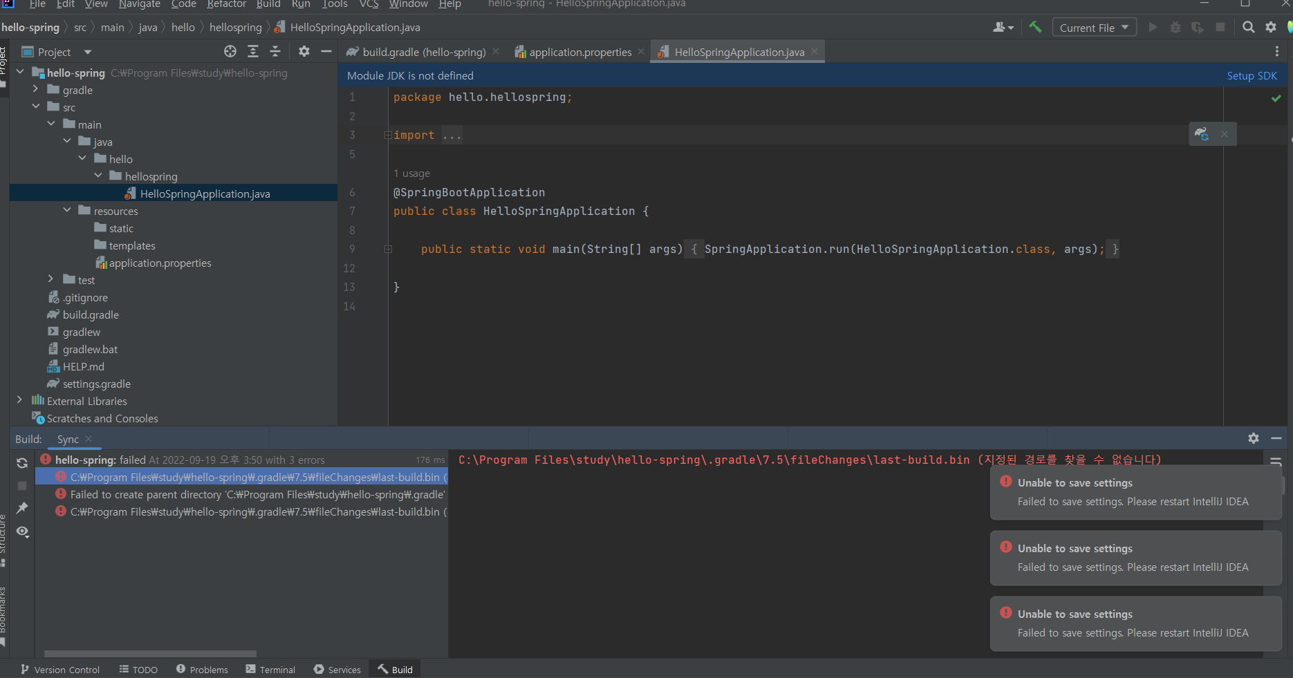Click horizontal scrollbar in build tree

tap(150, 653)
